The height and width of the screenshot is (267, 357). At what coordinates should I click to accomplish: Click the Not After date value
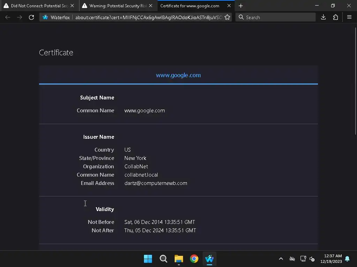click(x=160, y=230)
